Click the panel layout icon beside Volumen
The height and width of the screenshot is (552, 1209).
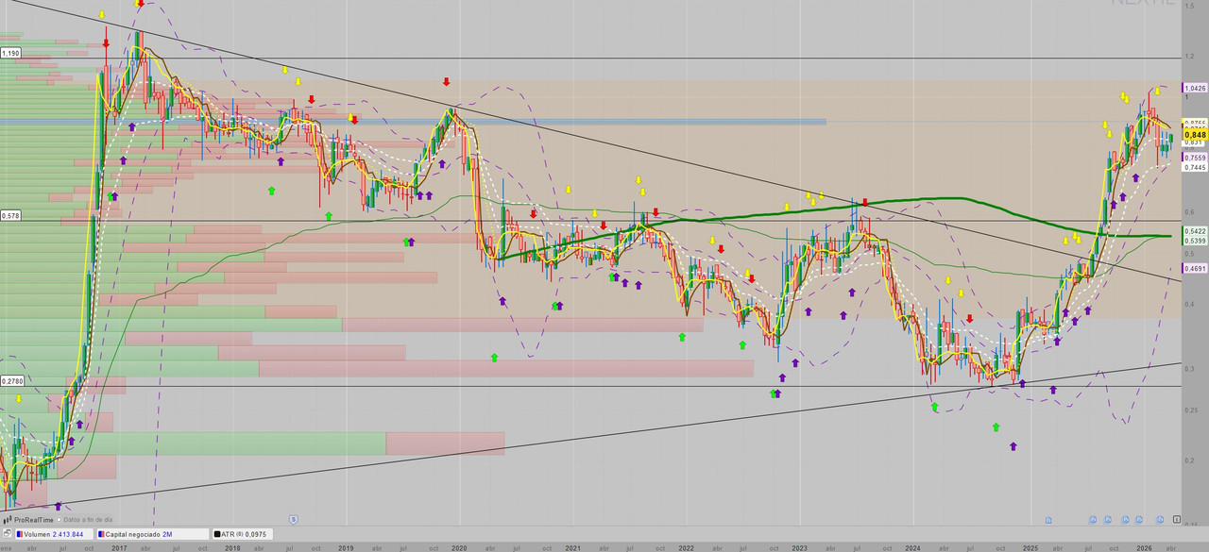[8, 533]
